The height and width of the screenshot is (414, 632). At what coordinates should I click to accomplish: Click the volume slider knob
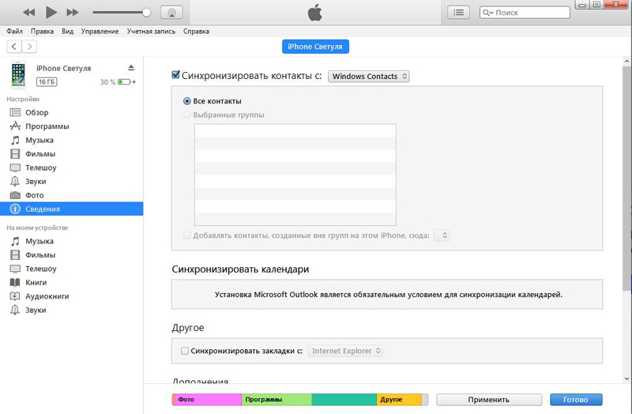pyautogui.click(x=147, y=13)
